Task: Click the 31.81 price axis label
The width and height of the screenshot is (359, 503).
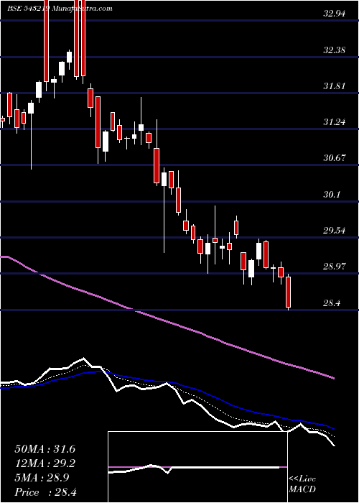Action: (334, 86)
